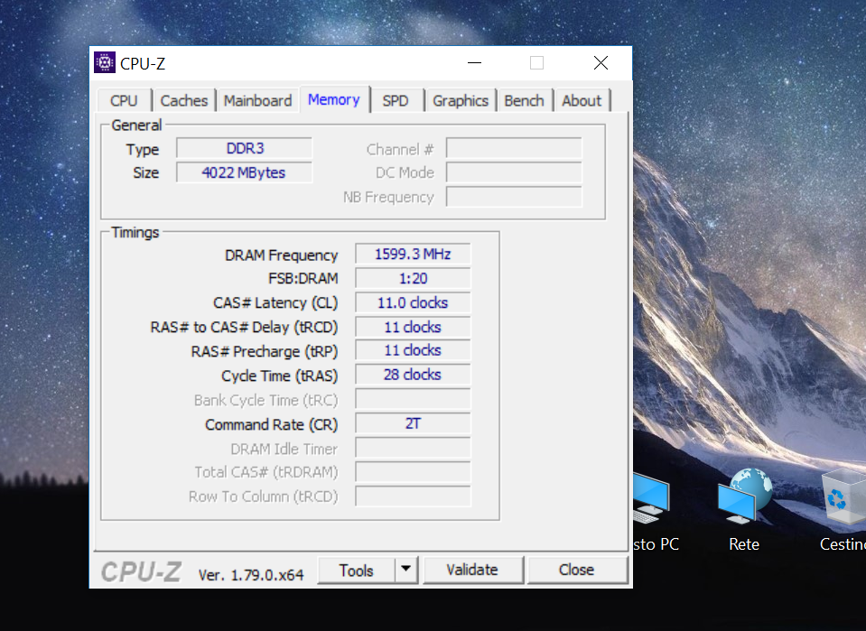Click the "Ver. 1.79.0.x64" version text

251,575
